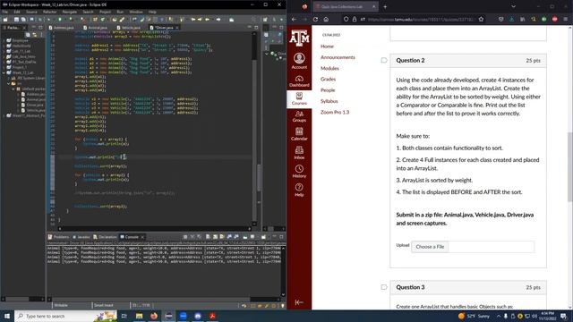Image resolution: width=573 pixels, height=322 pixels.
Task: Switch to the Animal.java editor tab
Action: point(95,28)
